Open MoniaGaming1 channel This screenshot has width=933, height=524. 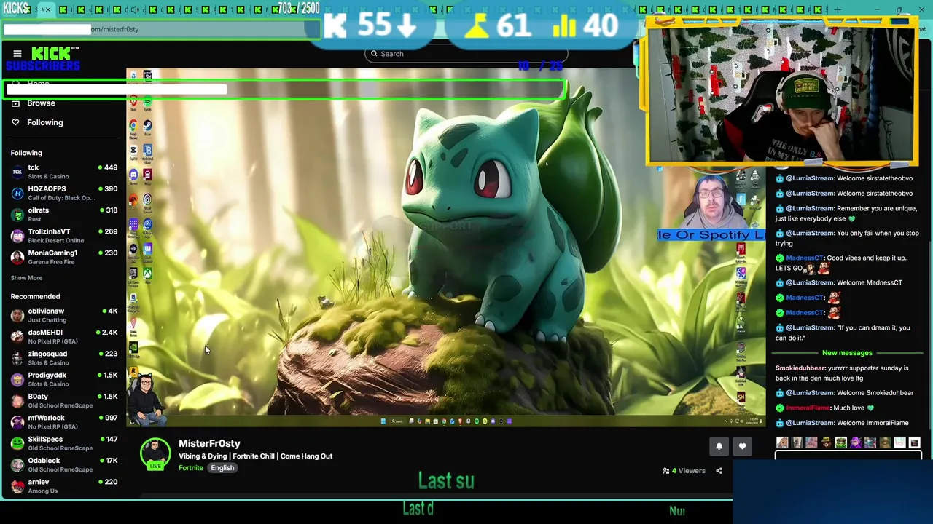(x=63, y=257)
